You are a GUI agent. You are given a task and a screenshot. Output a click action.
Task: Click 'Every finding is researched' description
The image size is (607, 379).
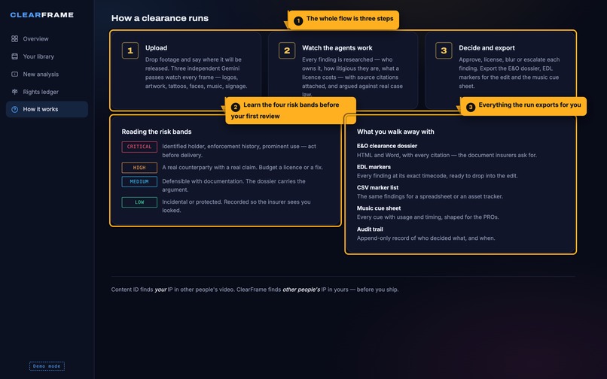pos(352,77)
